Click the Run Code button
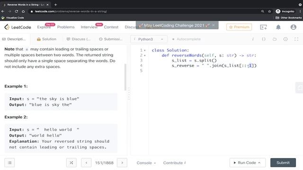 [x=247, y=162]
